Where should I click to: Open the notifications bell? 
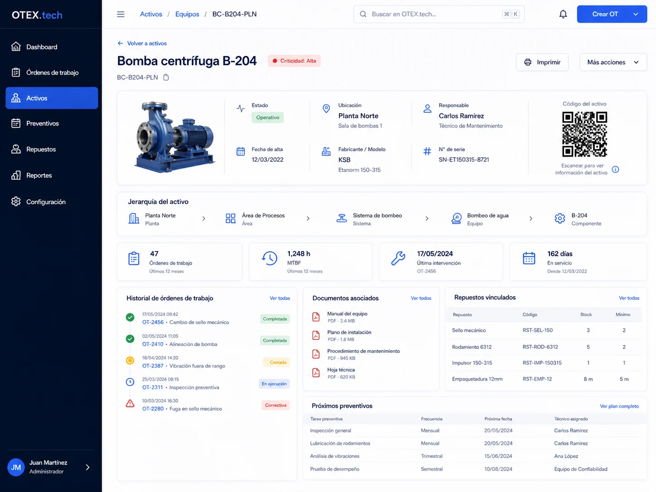coord(563,14)
